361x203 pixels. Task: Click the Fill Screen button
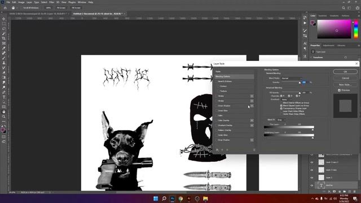point(76,8)
